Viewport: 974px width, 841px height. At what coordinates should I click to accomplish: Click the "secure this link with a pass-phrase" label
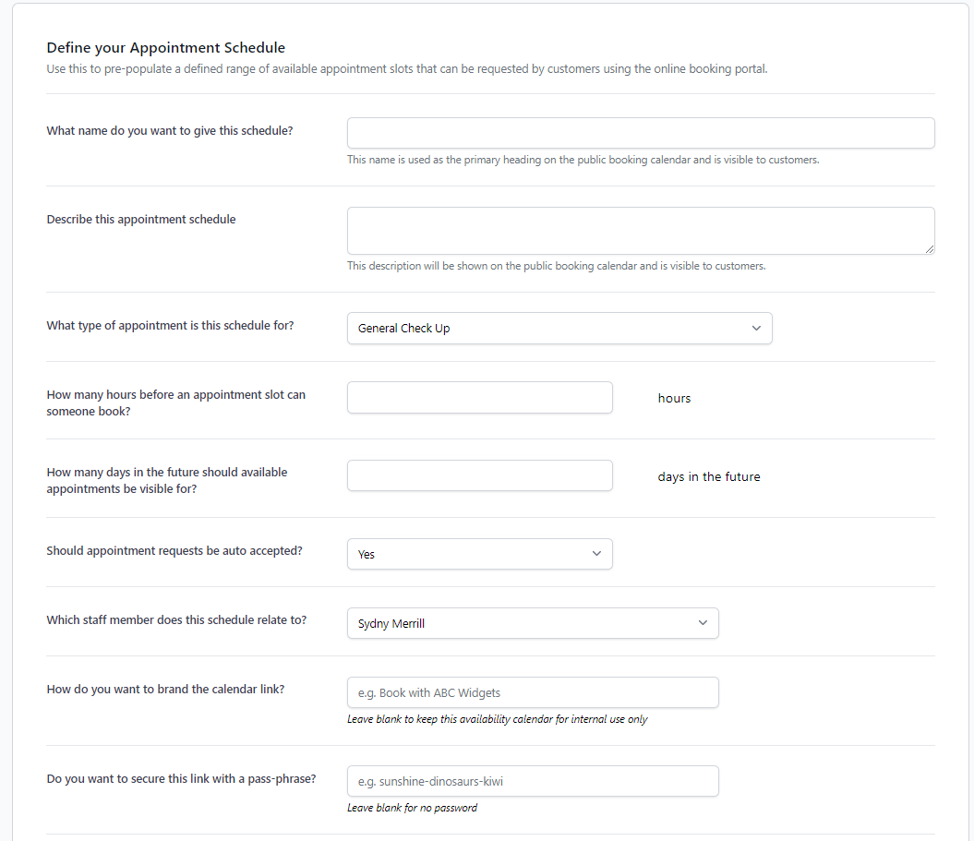coord(181,779)
